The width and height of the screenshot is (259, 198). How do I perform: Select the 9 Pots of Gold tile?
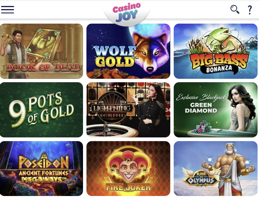[42, 110]
